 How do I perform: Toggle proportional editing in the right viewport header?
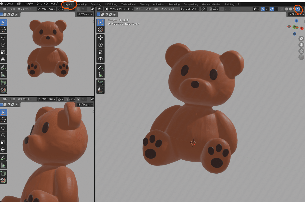tap(222, 9)
